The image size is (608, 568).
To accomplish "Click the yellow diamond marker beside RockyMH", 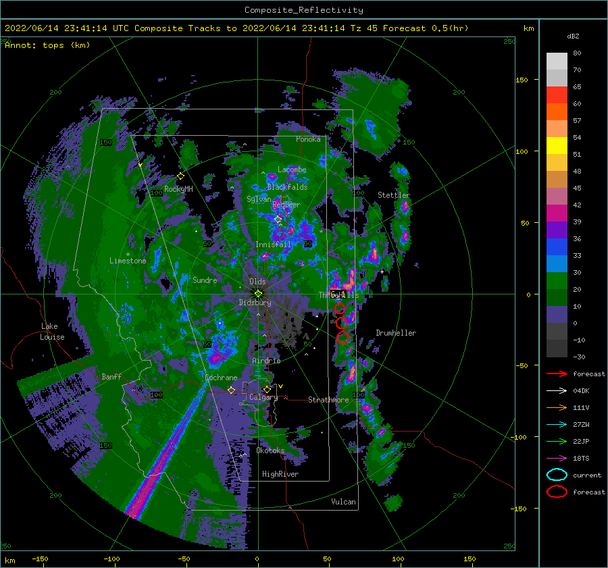I will pyautogui.click(x=180, y=176).
